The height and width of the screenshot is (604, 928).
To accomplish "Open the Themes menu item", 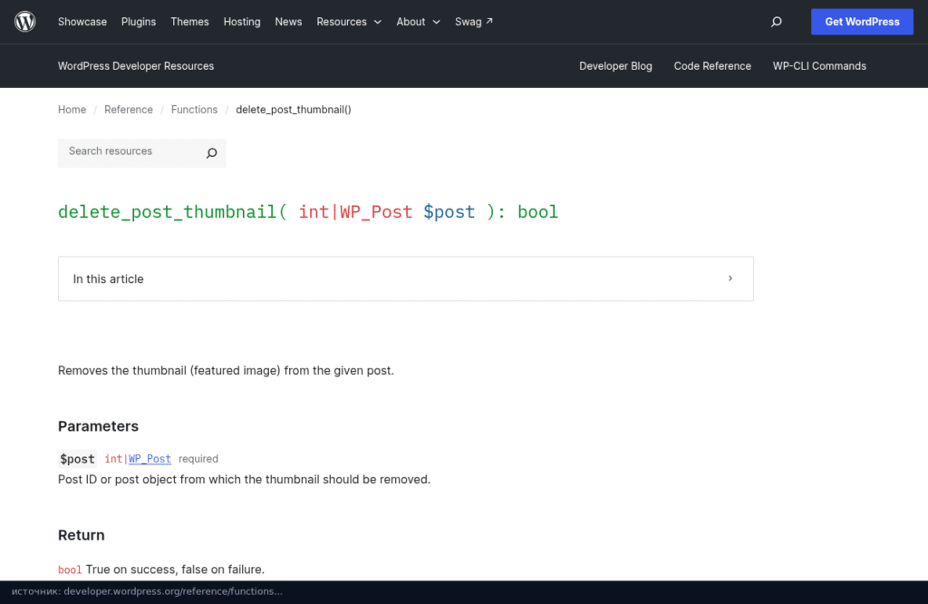I will [189, 22].
